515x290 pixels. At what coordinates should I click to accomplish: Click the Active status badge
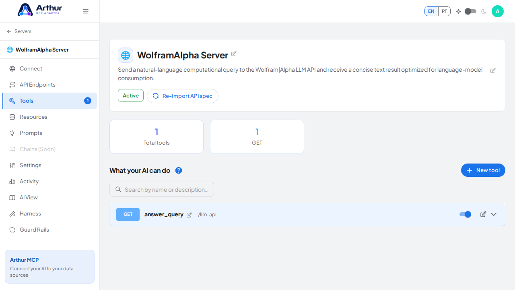(131, 95)
